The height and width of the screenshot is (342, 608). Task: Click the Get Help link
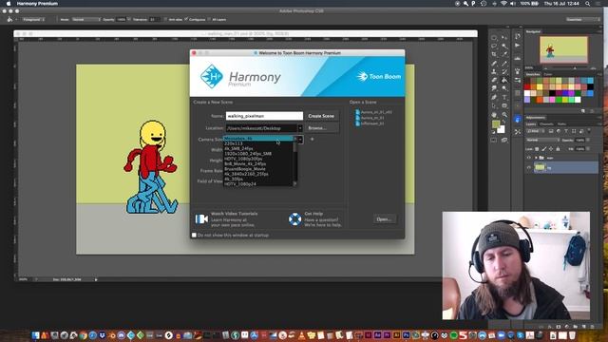[x=313, y=214]
